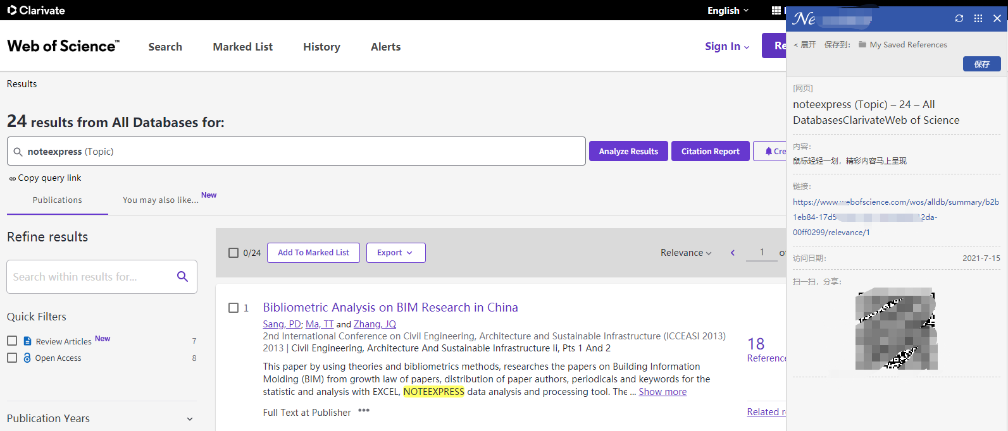Click the Results breadcrumb text
Viewport: 1008px width, 431px height.
[x=22, y=84]
